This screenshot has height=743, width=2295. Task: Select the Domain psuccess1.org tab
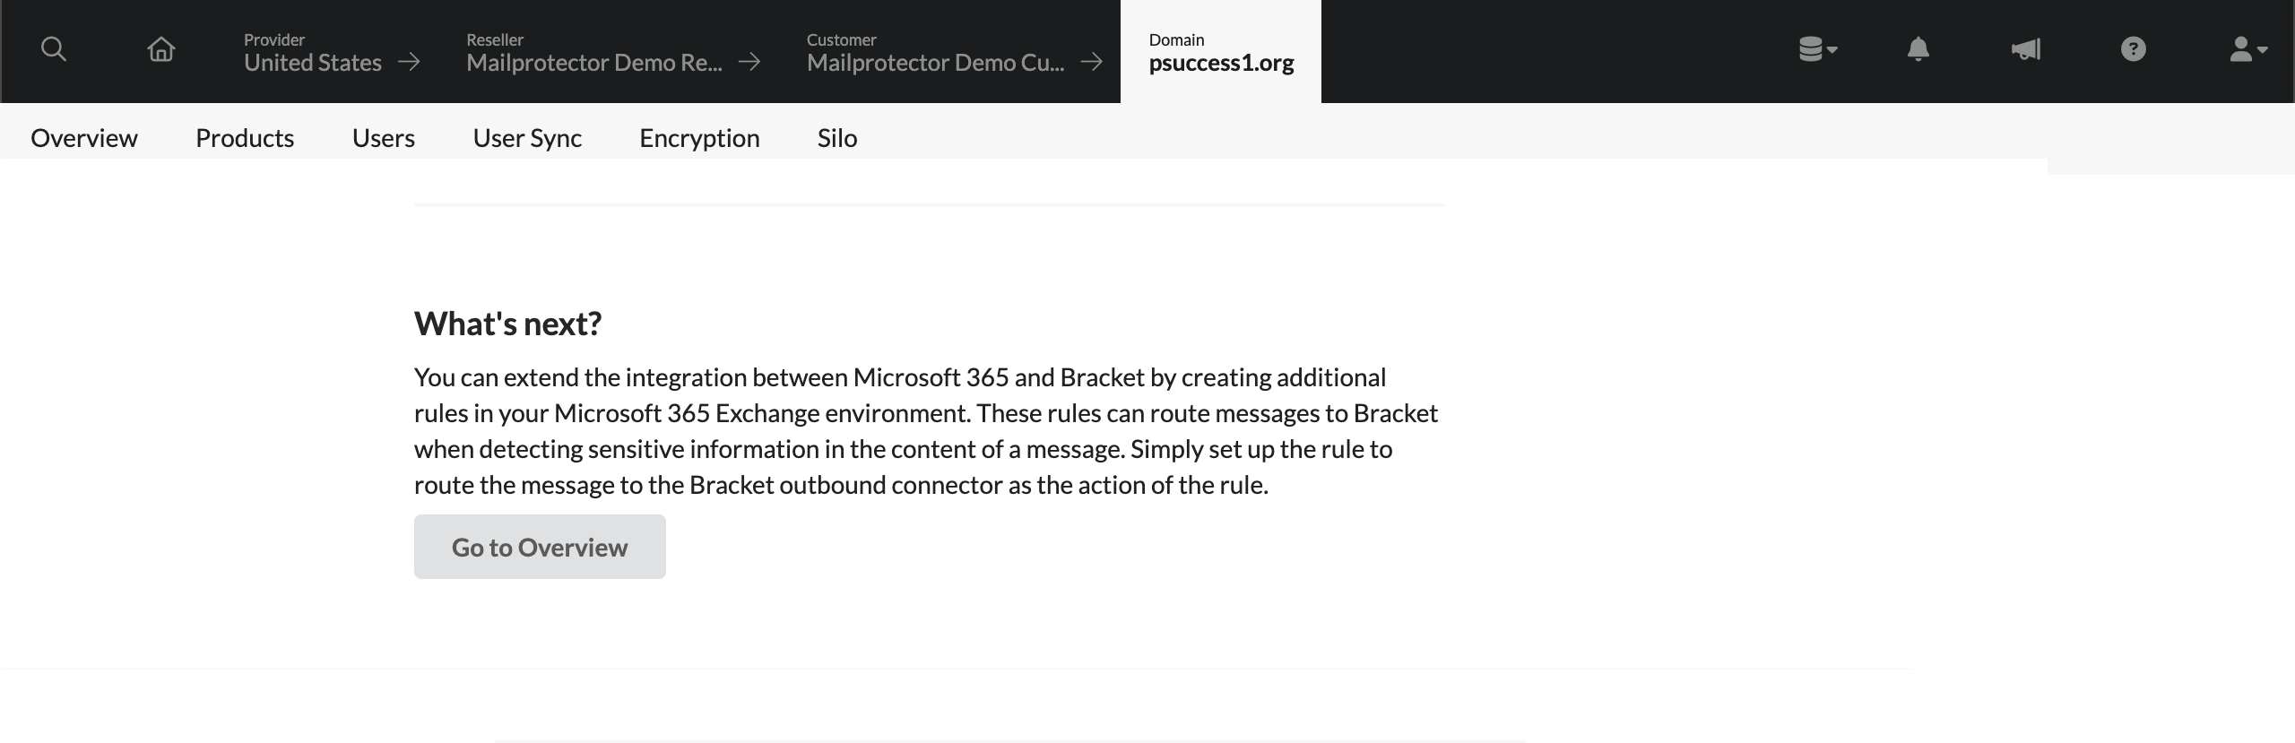coord(1221,52)
